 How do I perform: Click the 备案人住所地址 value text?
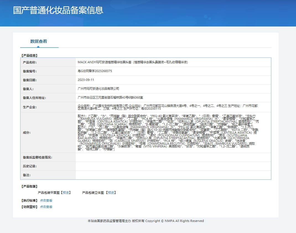110,98
